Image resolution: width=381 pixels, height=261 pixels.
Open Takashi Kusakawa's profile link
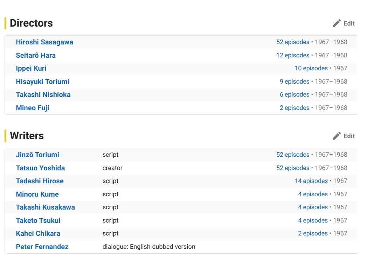(46, 207)
